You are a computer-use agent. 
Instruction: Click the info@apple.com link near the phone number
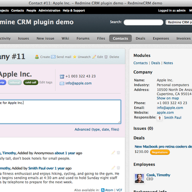click(79, 83)
